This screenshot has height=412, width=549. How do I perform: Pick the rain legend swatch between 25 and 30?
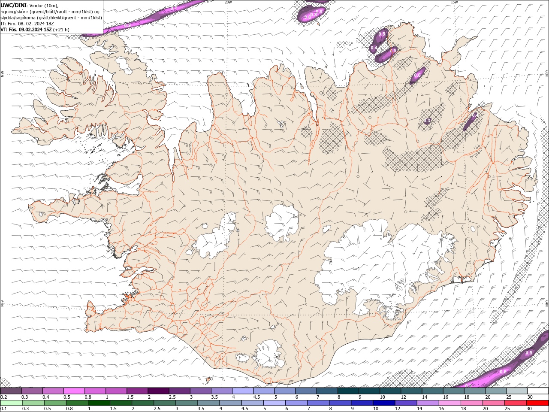click(x=516, y=403)
